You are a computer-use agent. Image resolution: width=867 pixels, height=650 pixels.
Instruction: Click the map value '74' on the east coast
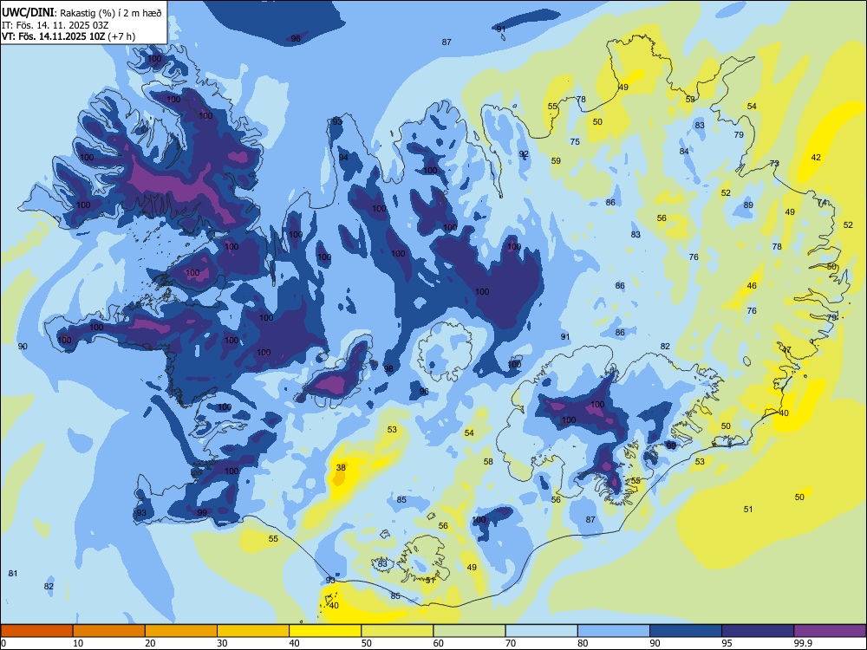[822, 203]
